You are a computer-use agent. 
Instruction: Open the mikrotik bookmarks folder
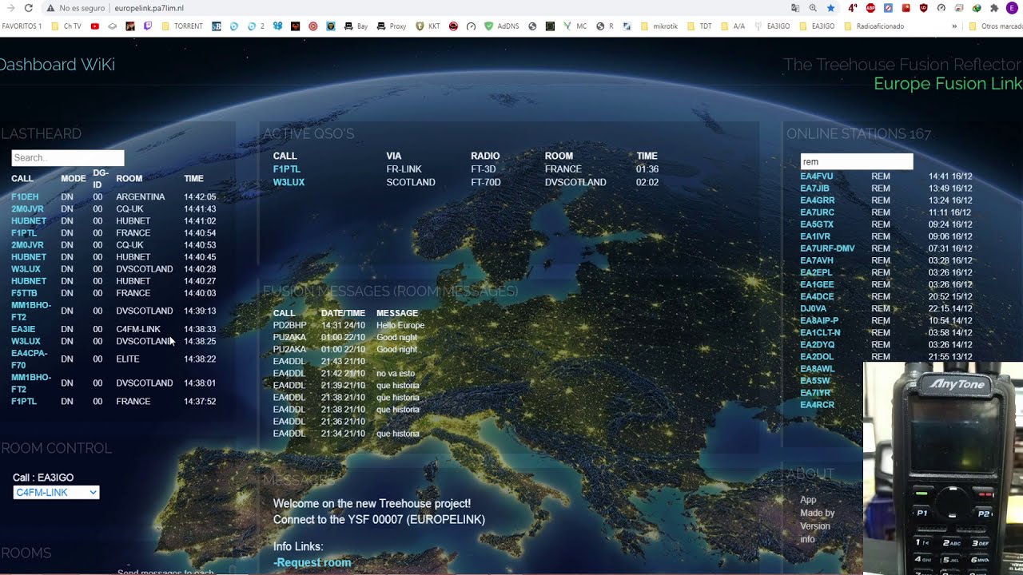[x=658, y=26]
